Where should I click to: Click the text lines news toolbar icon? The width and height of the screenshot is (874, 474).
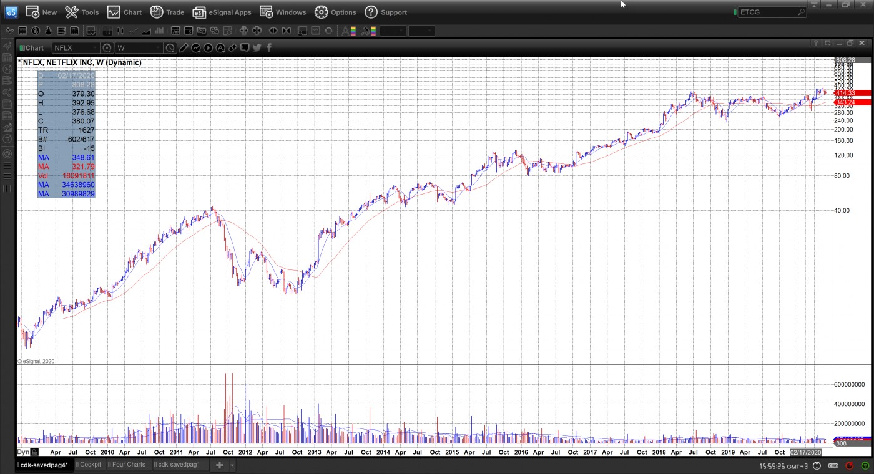62,31
